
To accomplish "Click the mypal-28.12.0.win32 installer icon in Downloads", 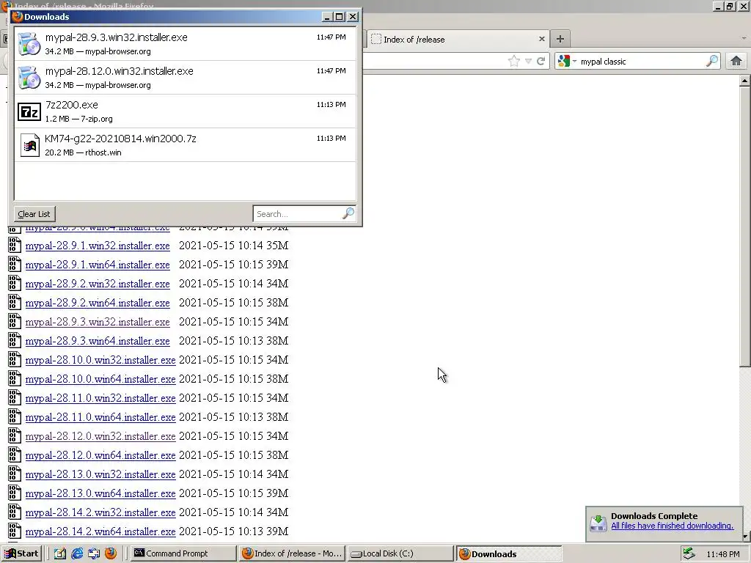I will pos(29,78).
